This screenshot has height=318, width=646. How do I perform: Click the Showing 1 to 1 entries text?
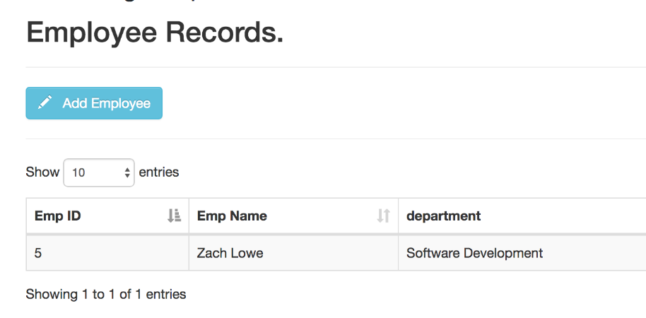click(x=106, y=294)
